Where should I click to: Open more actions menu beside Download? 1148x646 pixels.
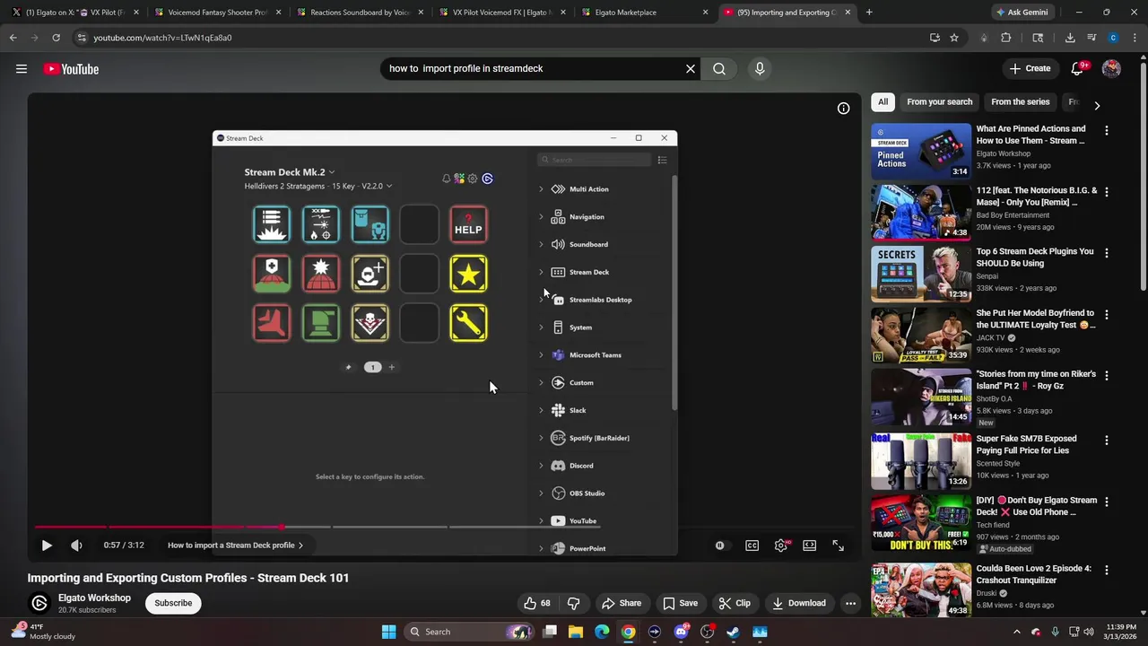tap(850, 603)
